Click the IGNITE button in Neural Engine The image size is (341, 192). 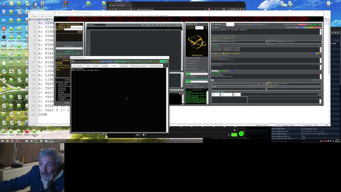coord(80,32)
